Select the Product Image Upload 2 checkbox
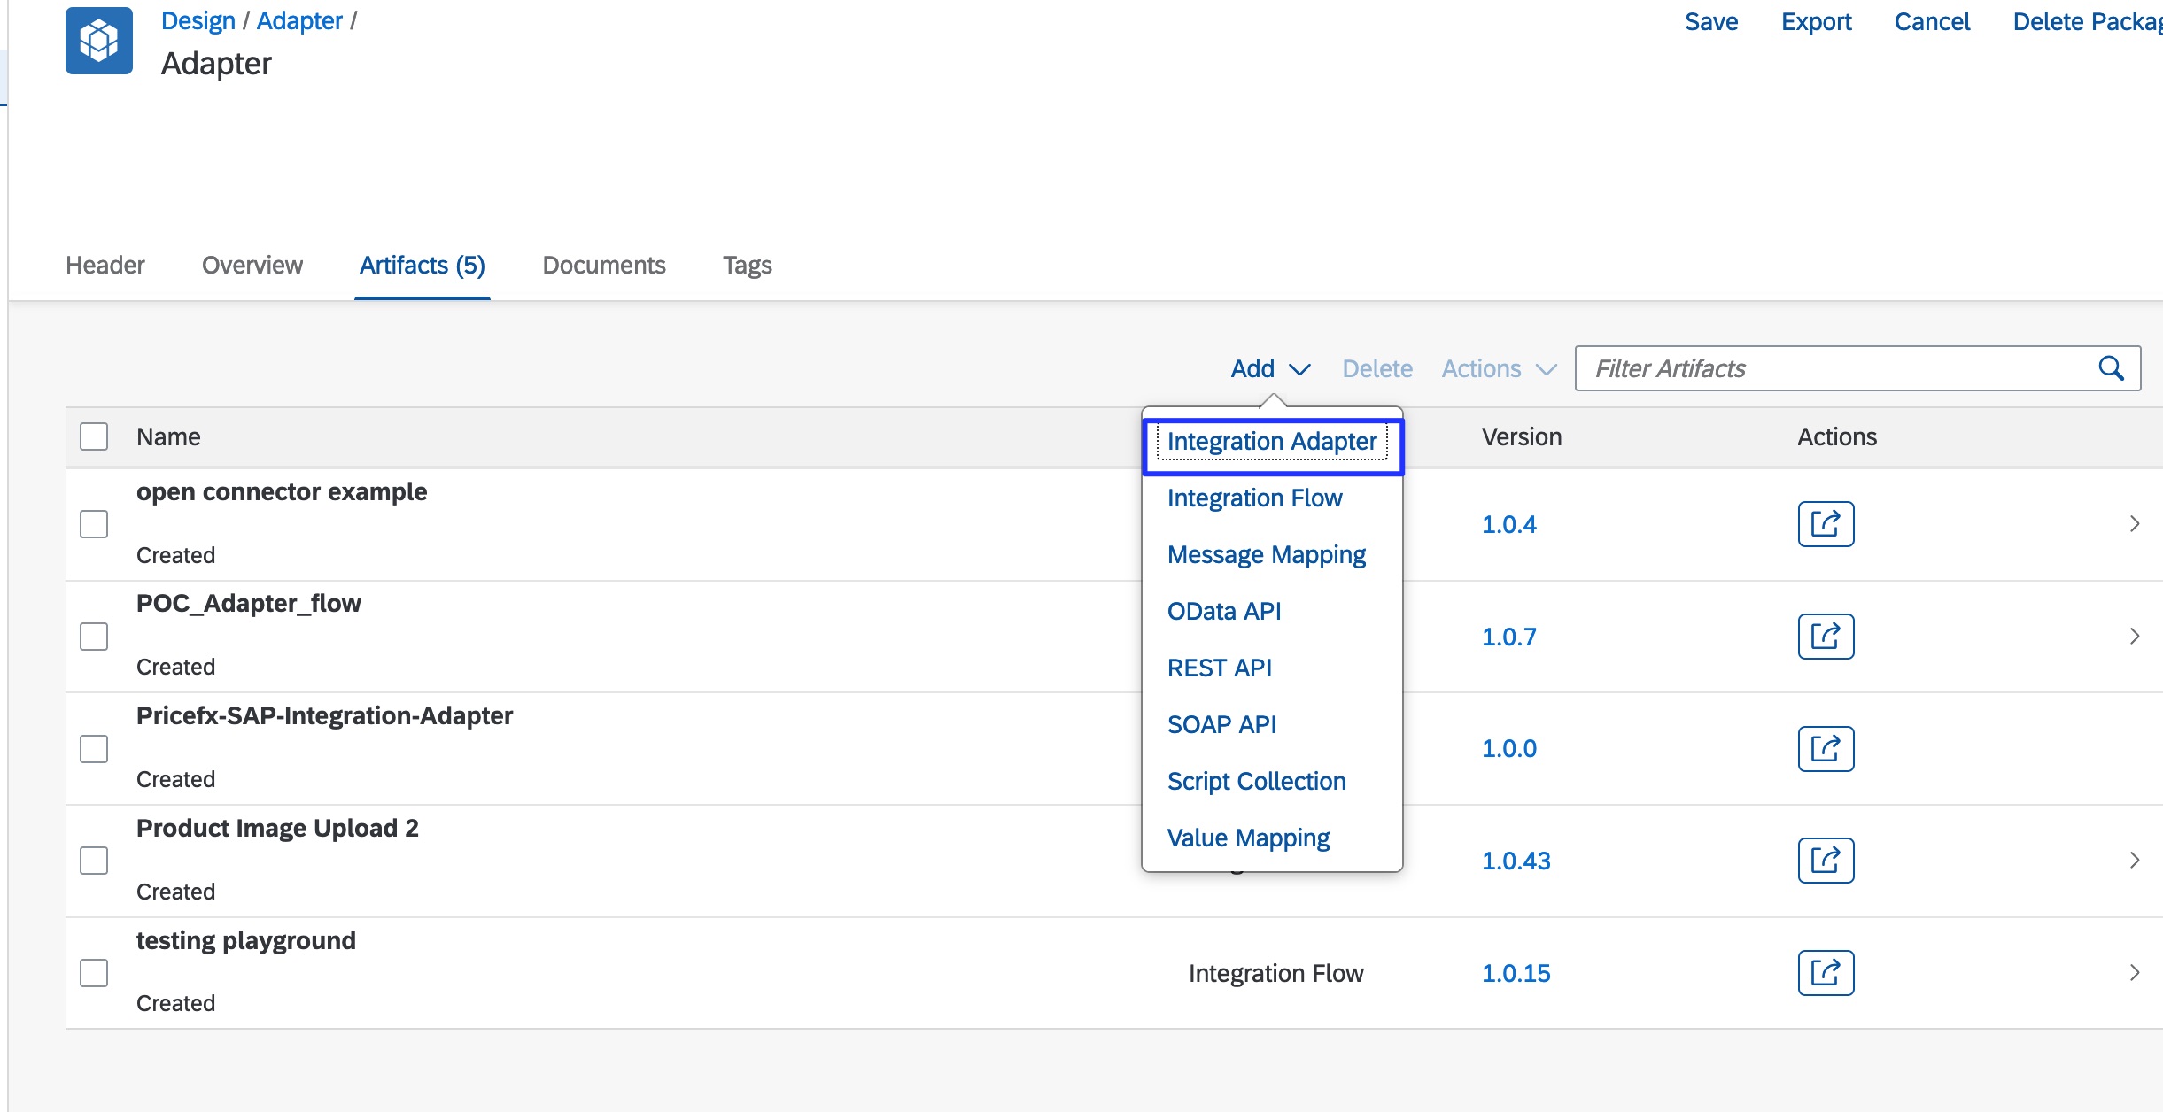Image resolution: width=2163 pixels, height=1112 pixels. pyautogui.click(x=94, y=861)
